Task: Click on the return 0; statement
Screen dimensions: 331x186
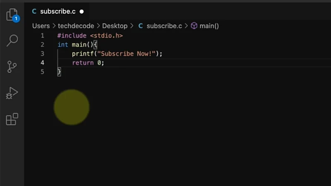Action: point(88,63)
